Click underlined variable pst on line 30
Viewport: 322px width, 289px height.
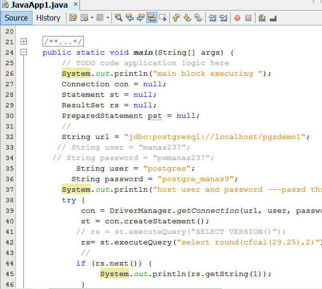(x=155, y=116)
